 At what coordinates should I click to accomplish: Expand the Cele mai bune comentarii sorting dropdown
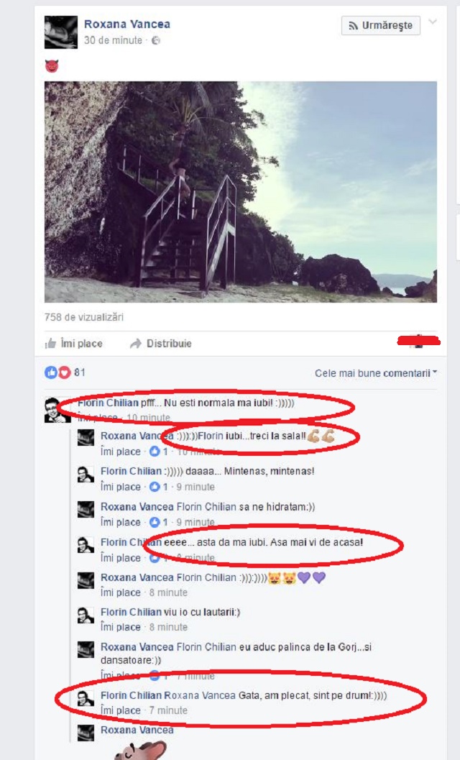pyautogui.click(x=376, y=373)
